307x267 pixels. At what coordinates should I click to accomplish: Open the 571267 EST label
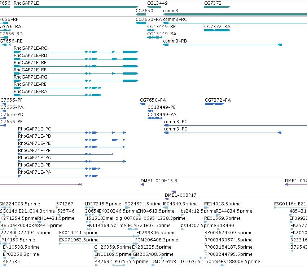pyautogui.click(x=65, y=204)
